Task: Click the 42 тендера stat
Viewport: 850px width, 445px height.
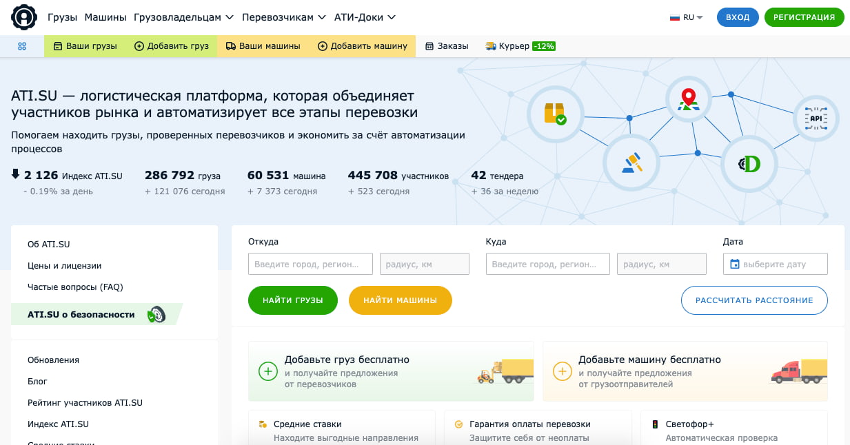Action: point(505,183)
